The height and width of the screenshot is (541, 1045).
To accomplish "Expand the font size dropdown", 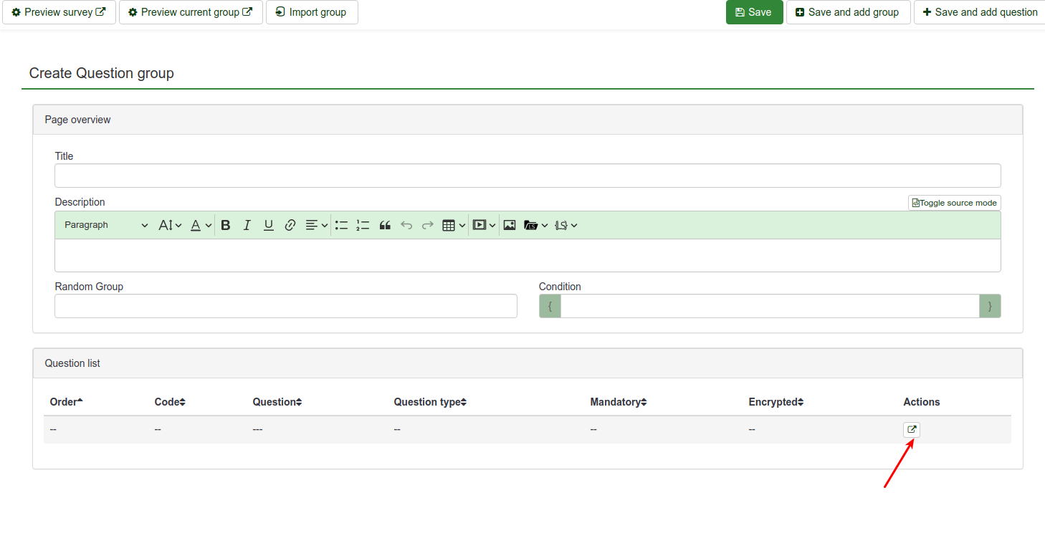I will (170, 225).
